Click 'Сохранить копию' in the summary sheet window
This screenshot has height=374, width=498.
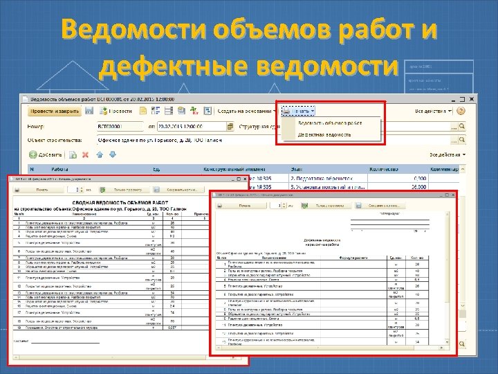click(x=178, y=190)
